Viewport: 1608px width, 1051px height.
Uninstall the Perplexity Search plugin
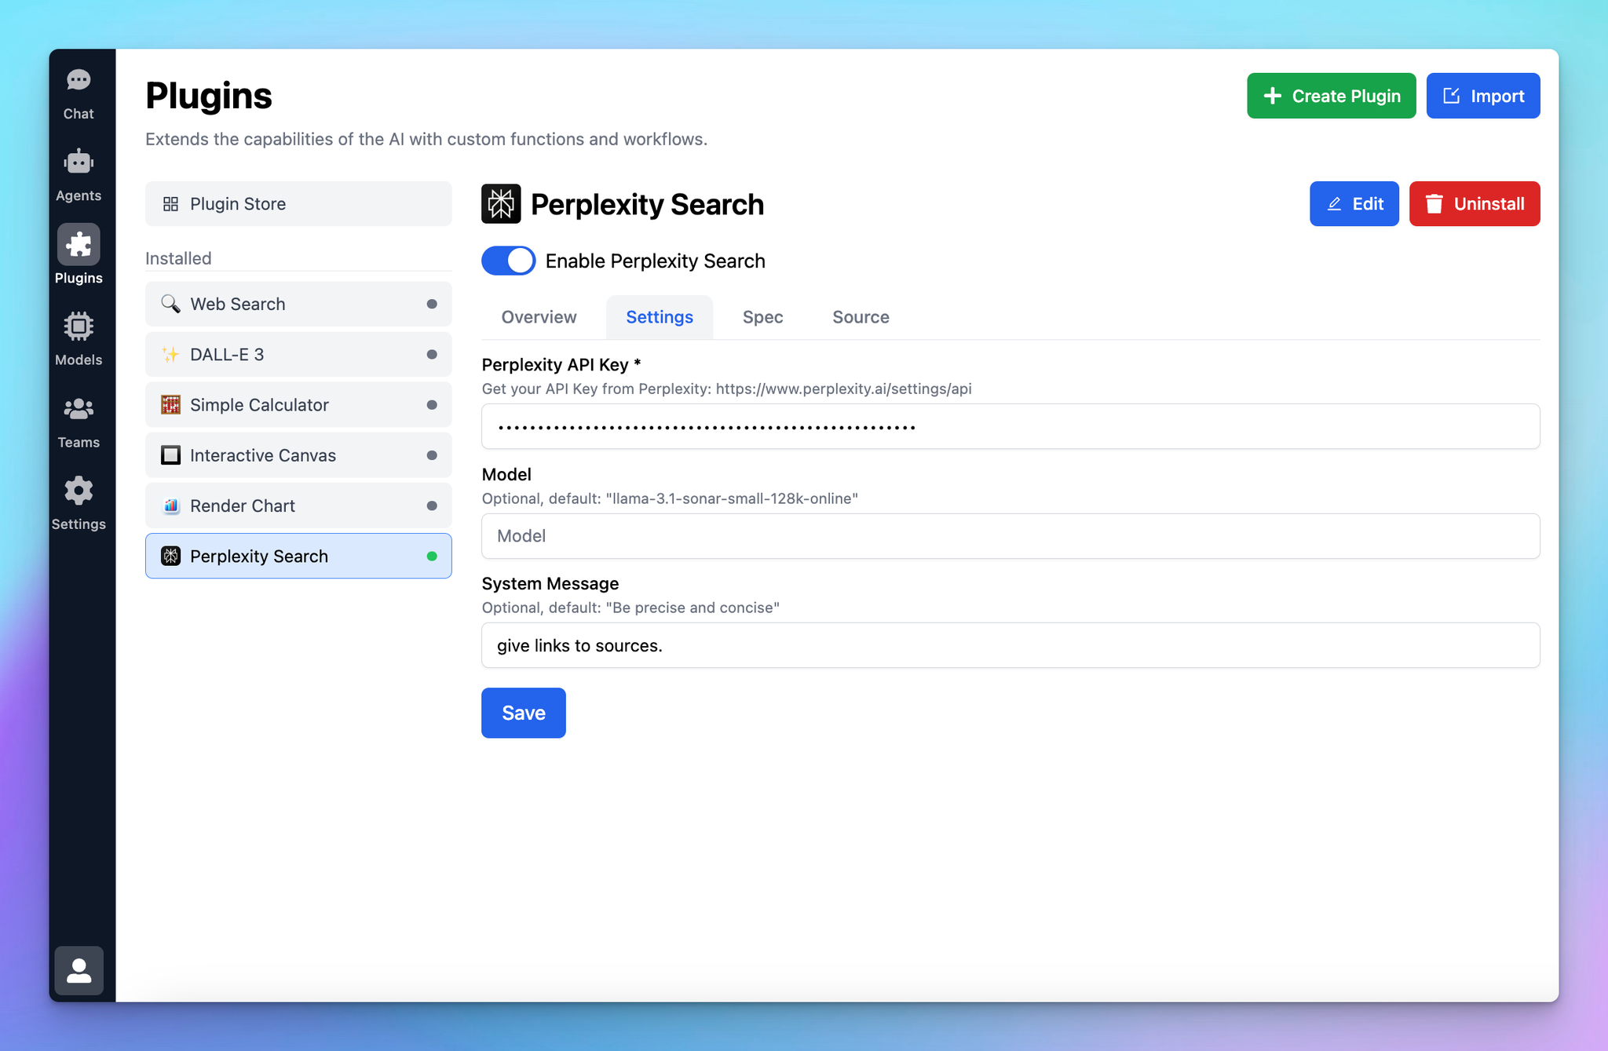1474,204
